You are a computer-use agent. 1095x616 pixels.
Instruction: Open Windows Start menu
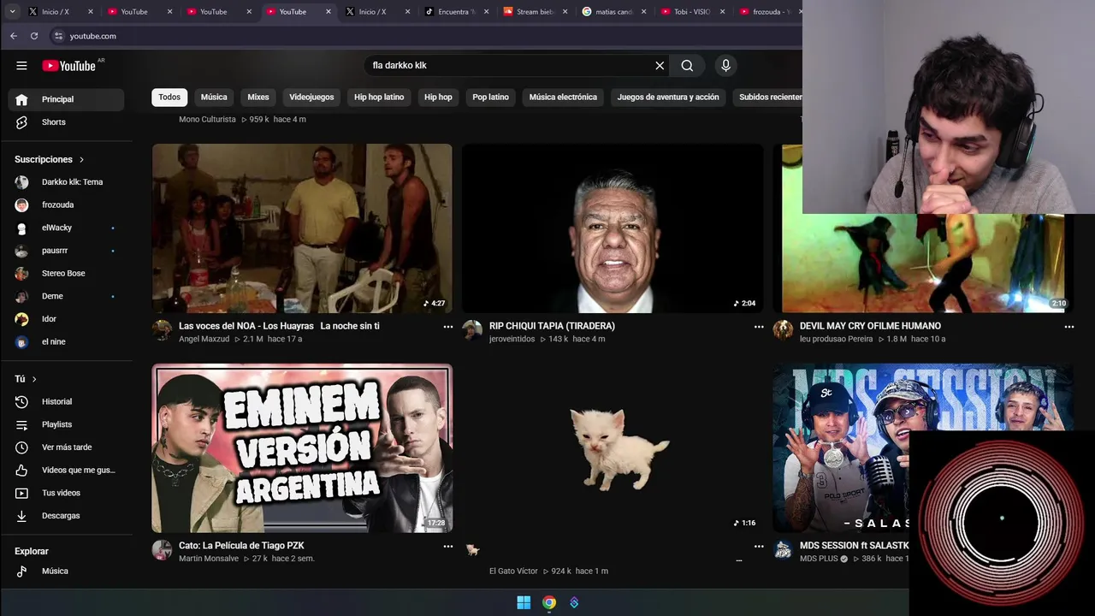(x=524, y=602)
